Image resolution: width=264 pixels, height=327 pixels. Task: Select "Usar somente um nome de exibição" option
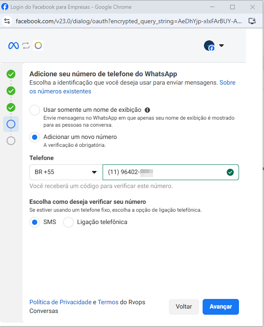pos(35,110)
